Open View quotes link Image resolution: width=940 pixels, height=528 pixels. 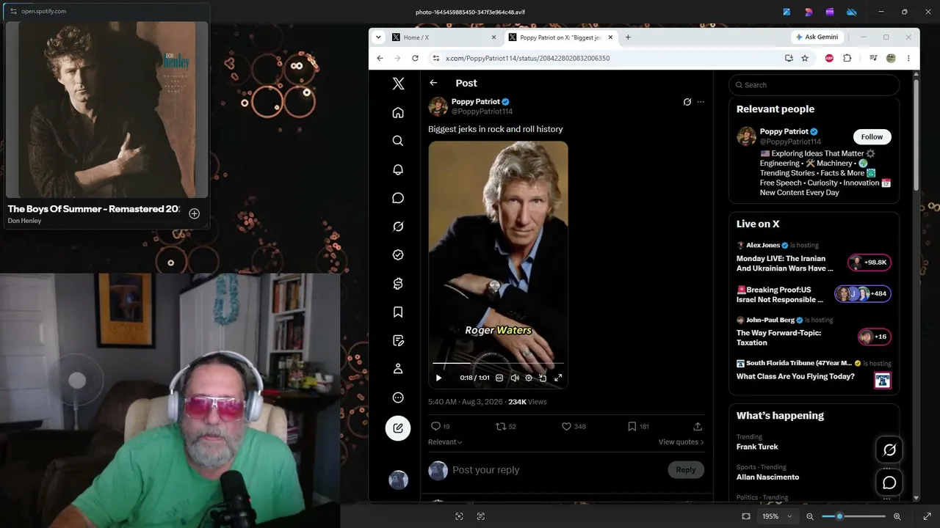(681, 442)
